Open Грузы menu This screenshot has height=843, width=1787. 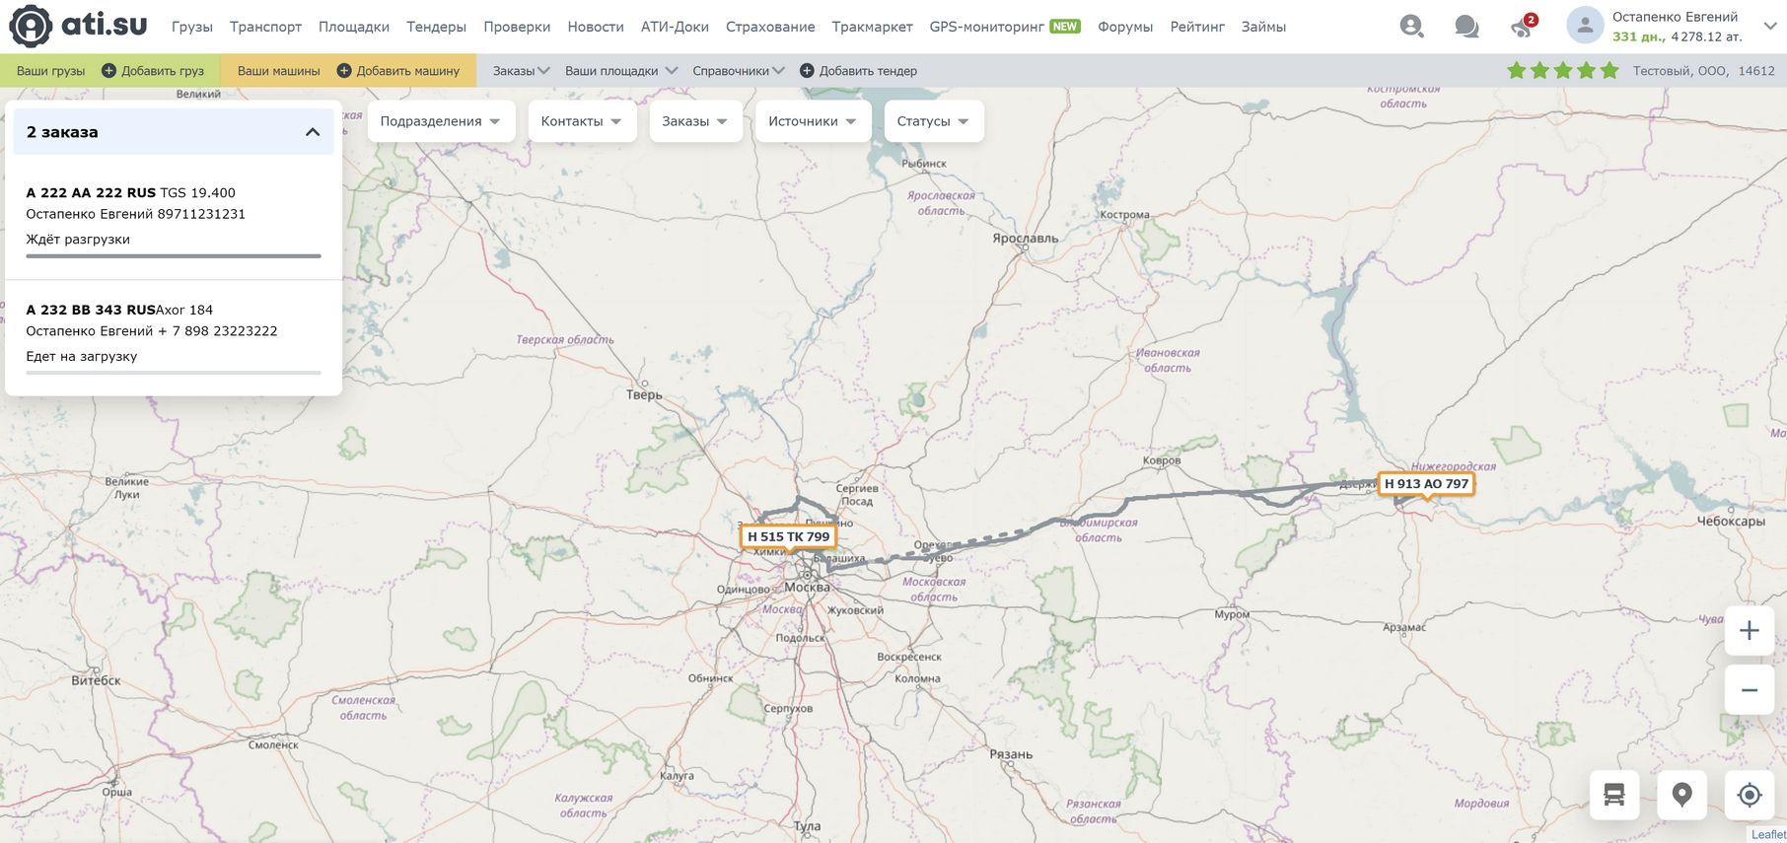tap(192, 27)
